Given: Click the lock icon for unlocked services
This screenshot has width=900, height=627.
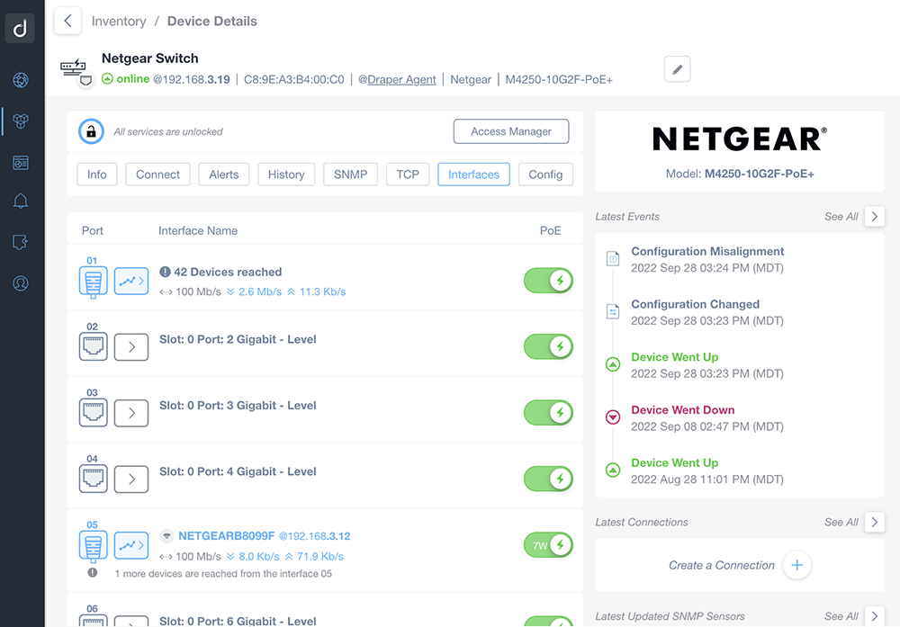Looking at the screenshot, I should pos(91,131).
